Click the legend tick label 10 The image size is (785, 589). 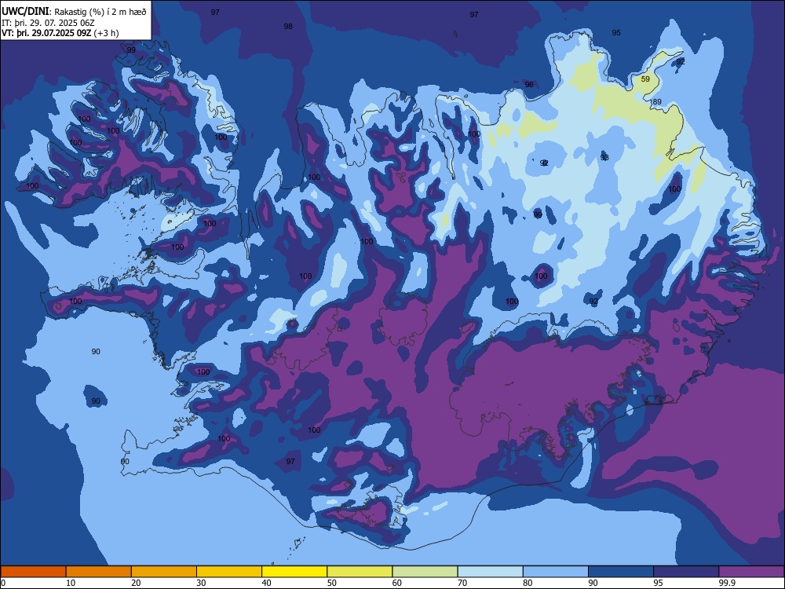coord(71,583)
